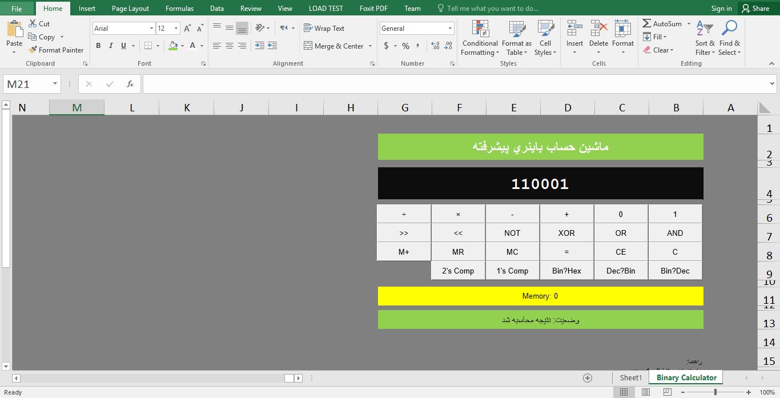Image resolution: width=780 pixels, height=398 pixels.
Task: Toggle Italic text formatting
Action: 111,46
